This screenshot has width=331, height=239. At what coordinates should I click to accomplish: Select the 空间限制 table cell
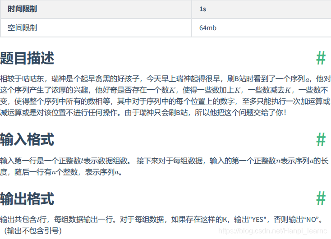[96, 28]
